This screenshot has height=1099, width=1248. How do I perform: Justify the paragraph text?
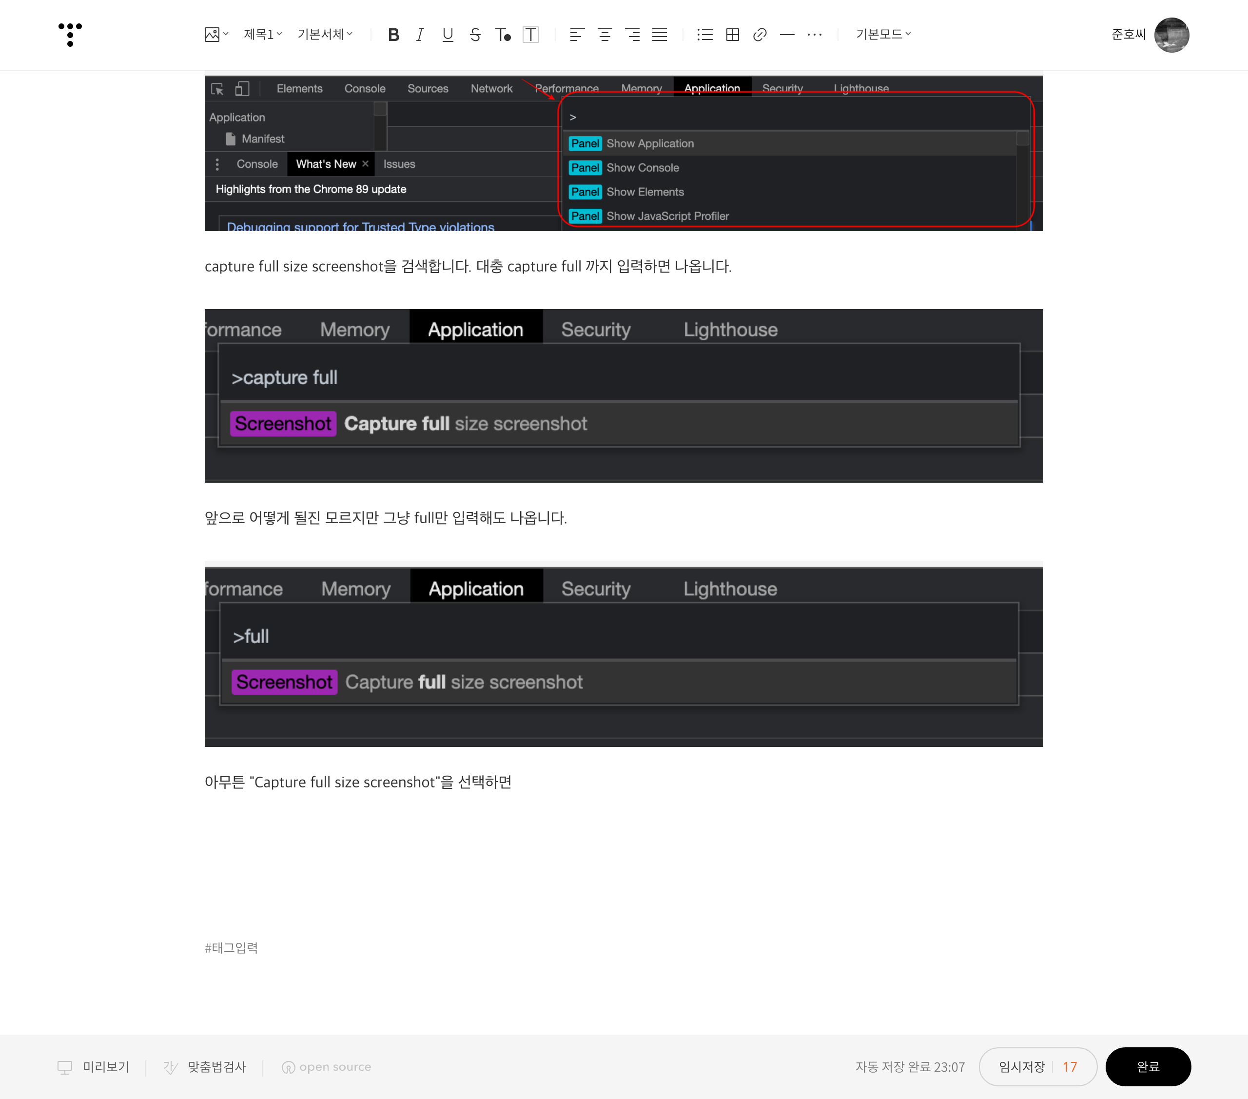660,35
